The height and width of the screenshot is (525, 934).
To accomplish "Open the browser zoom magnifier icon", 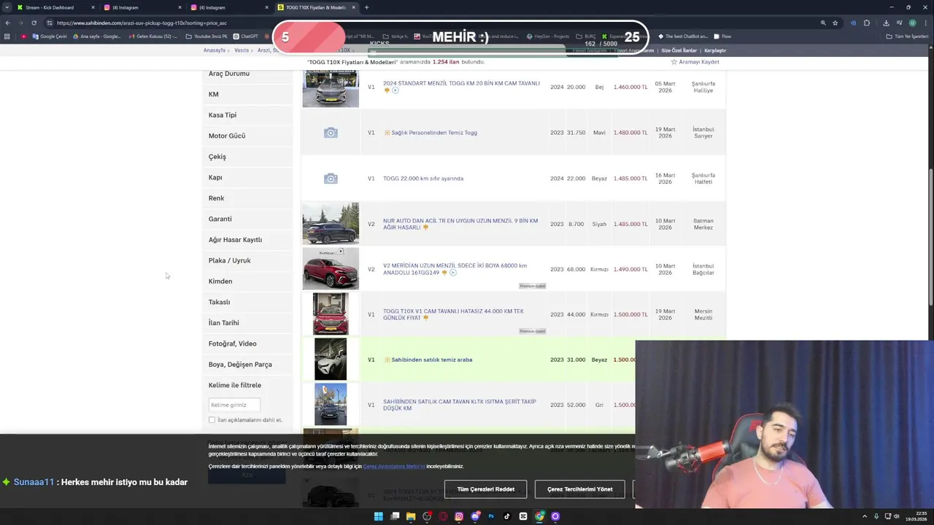I will tap(823, 23).
